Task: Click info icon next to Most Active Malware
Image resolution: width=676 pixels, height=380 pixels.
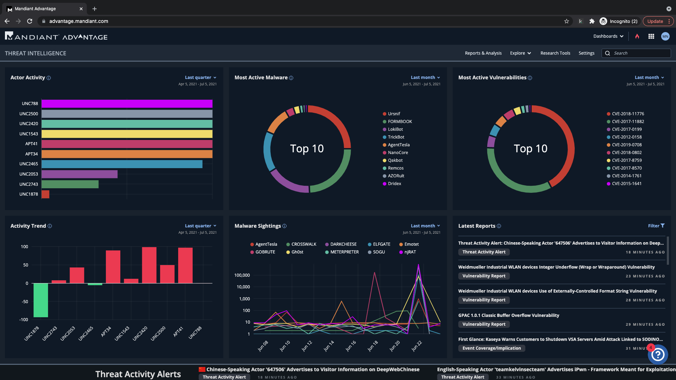Action: (x=291, y=78)
